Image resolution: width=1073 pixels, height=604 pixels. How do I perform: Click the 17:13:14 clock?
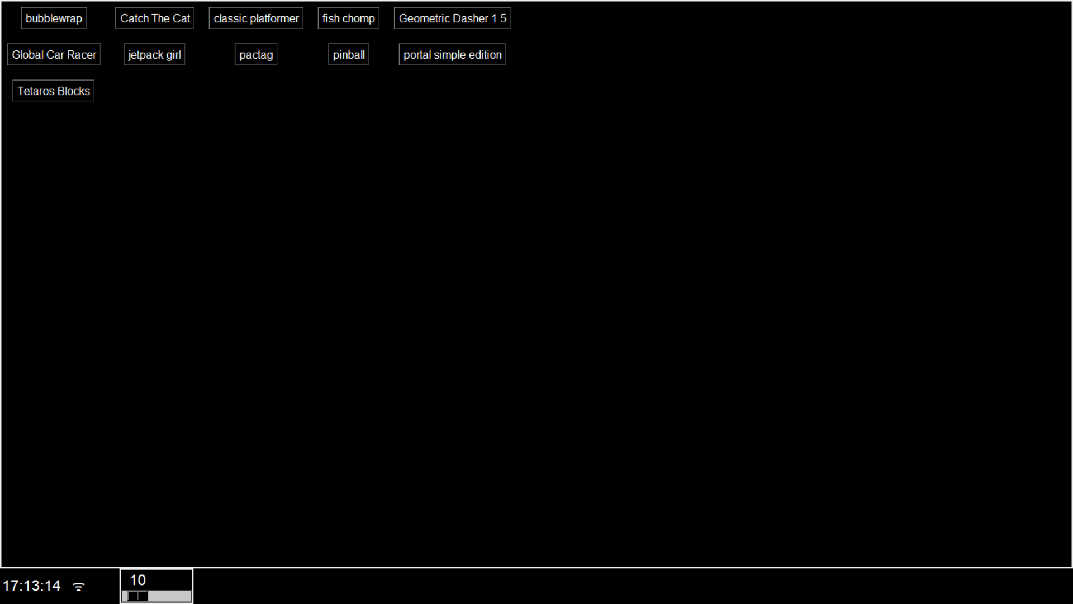tap(32, 586)
